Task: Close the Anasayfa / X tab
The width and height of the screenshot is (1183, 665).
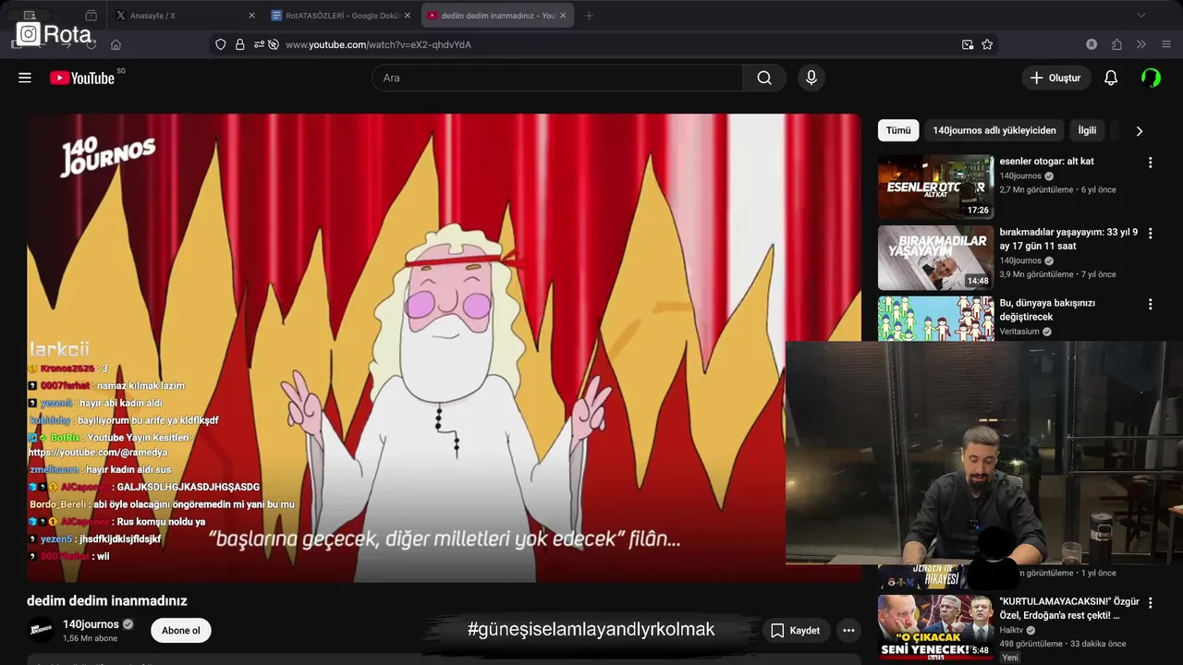Action: (x=251, y=16)
